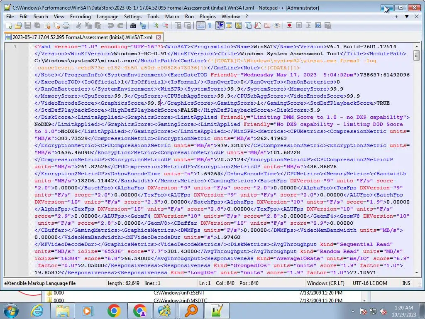Open the tab list dropdown triangle
The width and height of the screenshot is (425, 319).
407,17
